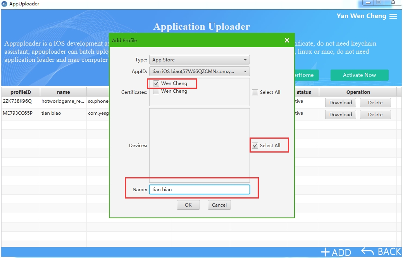
Task: Confirm the profile with OK
Action: click(188, 205)
